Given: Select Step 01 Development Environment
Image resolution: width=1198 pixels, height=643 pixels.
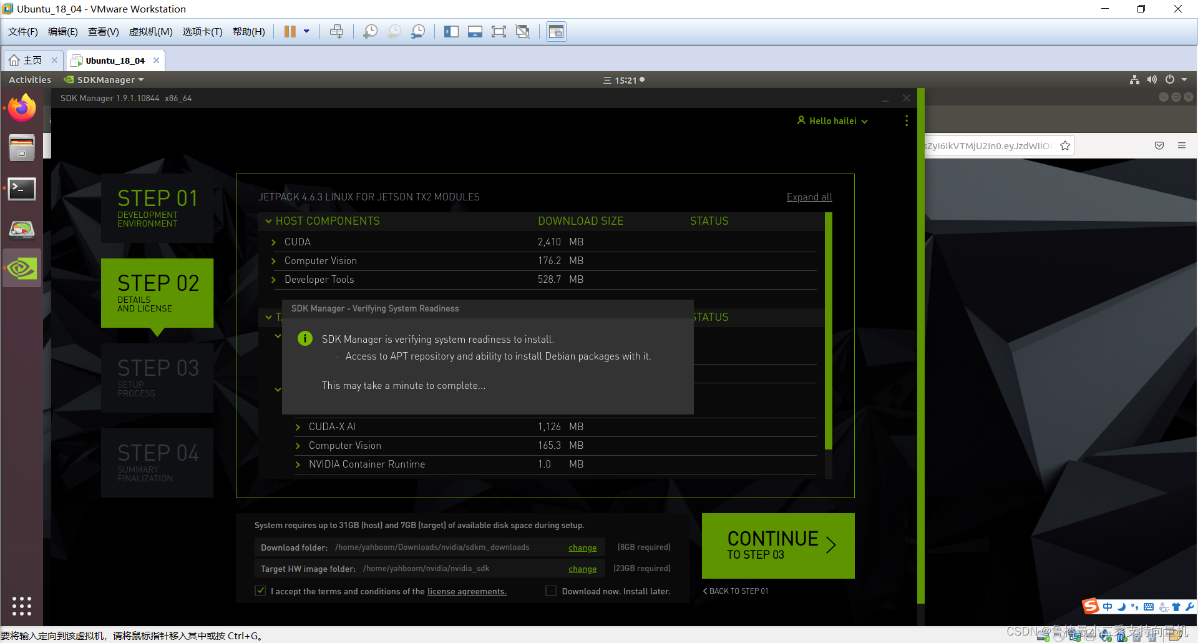Looking at the screenshot, I should [157, 208].
